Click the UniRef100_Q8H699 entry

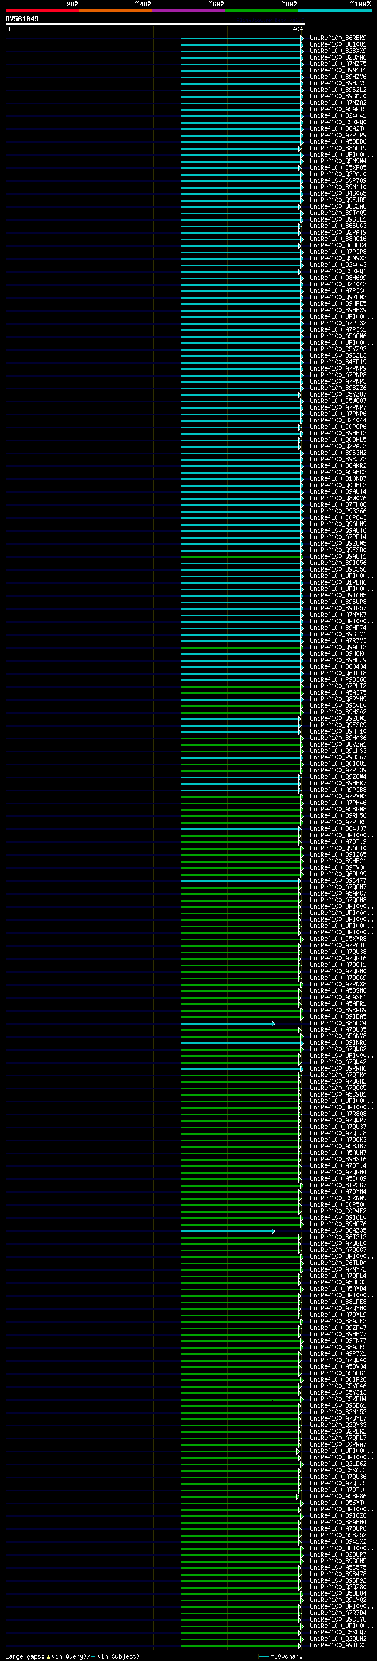coord(338,278)
